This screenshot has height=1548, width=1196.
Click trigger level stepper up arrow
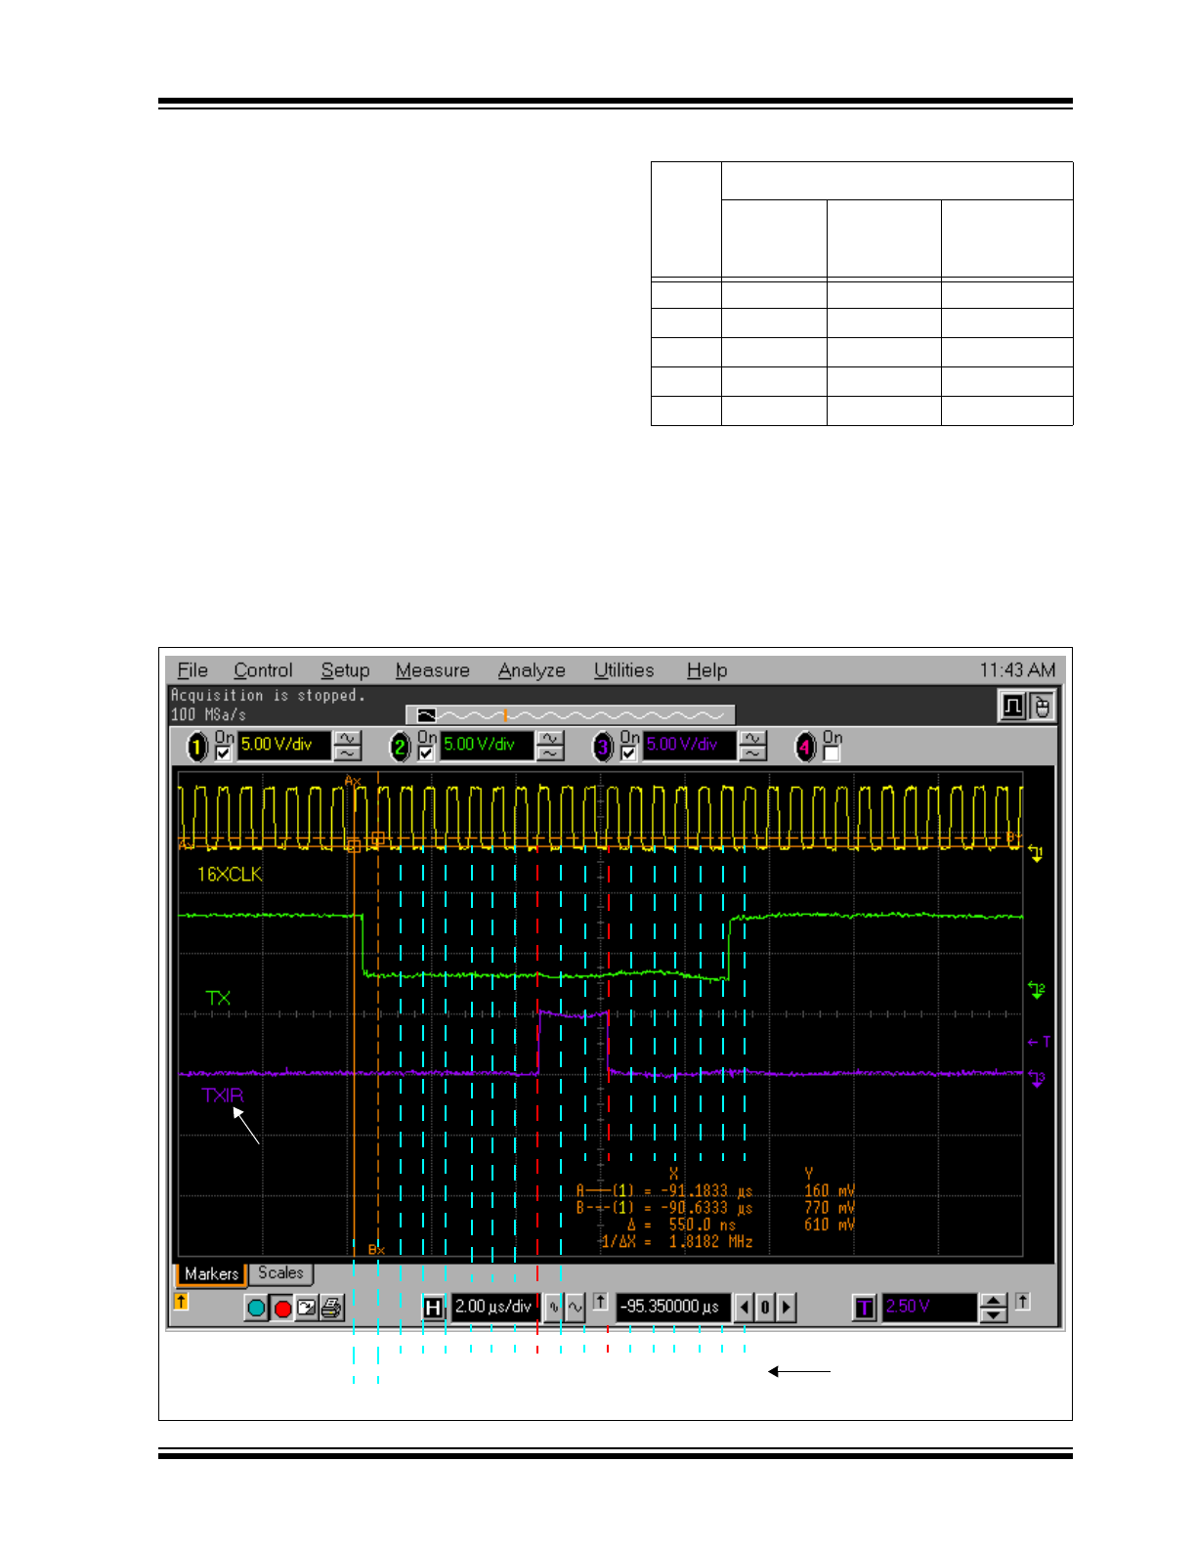(x=993, y=1301)
